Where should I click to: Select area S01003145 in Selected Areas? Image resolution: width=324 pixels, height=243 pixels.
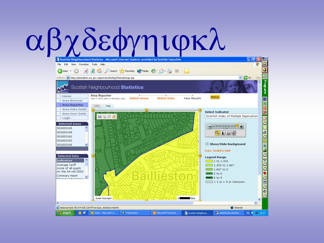(64, 128)
